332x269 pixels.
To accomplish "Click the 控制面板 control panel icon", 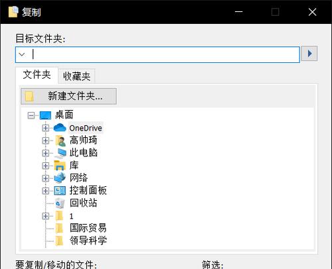I will 60,191.
